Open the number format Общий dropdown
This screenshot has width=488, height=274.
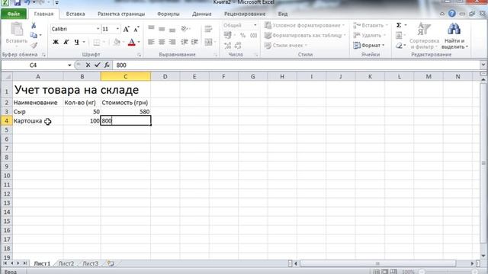coord(255,25)
